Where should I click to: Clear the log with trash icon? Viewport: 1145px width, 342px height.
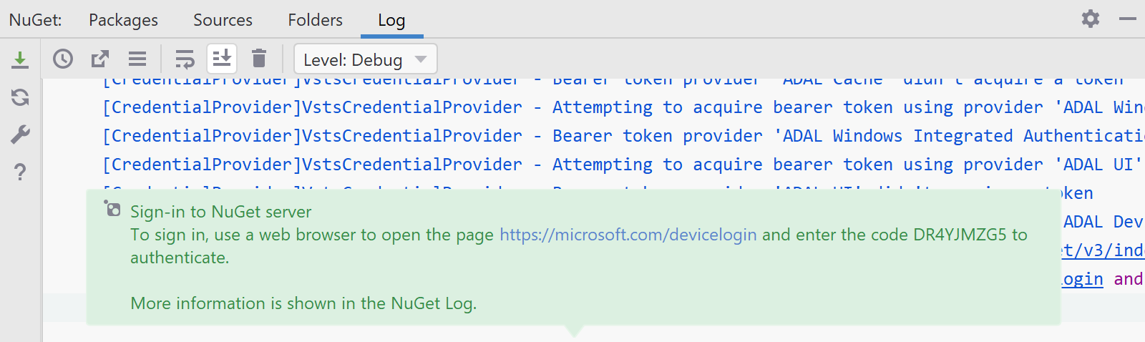(259, 58)
